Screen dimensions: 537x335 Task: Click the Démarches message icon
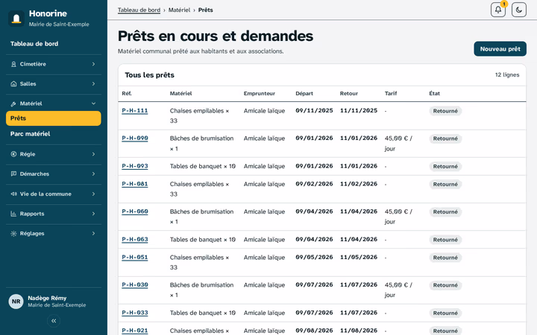click(13, 174)
